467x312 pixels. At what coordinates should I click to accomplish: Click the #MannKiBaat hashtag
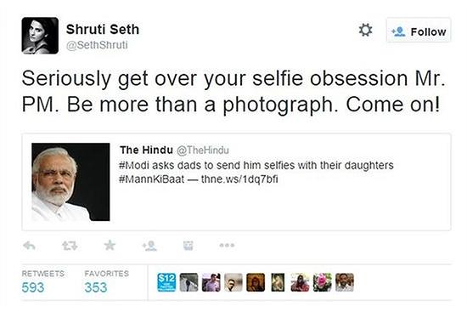click(x=152, y=179)
